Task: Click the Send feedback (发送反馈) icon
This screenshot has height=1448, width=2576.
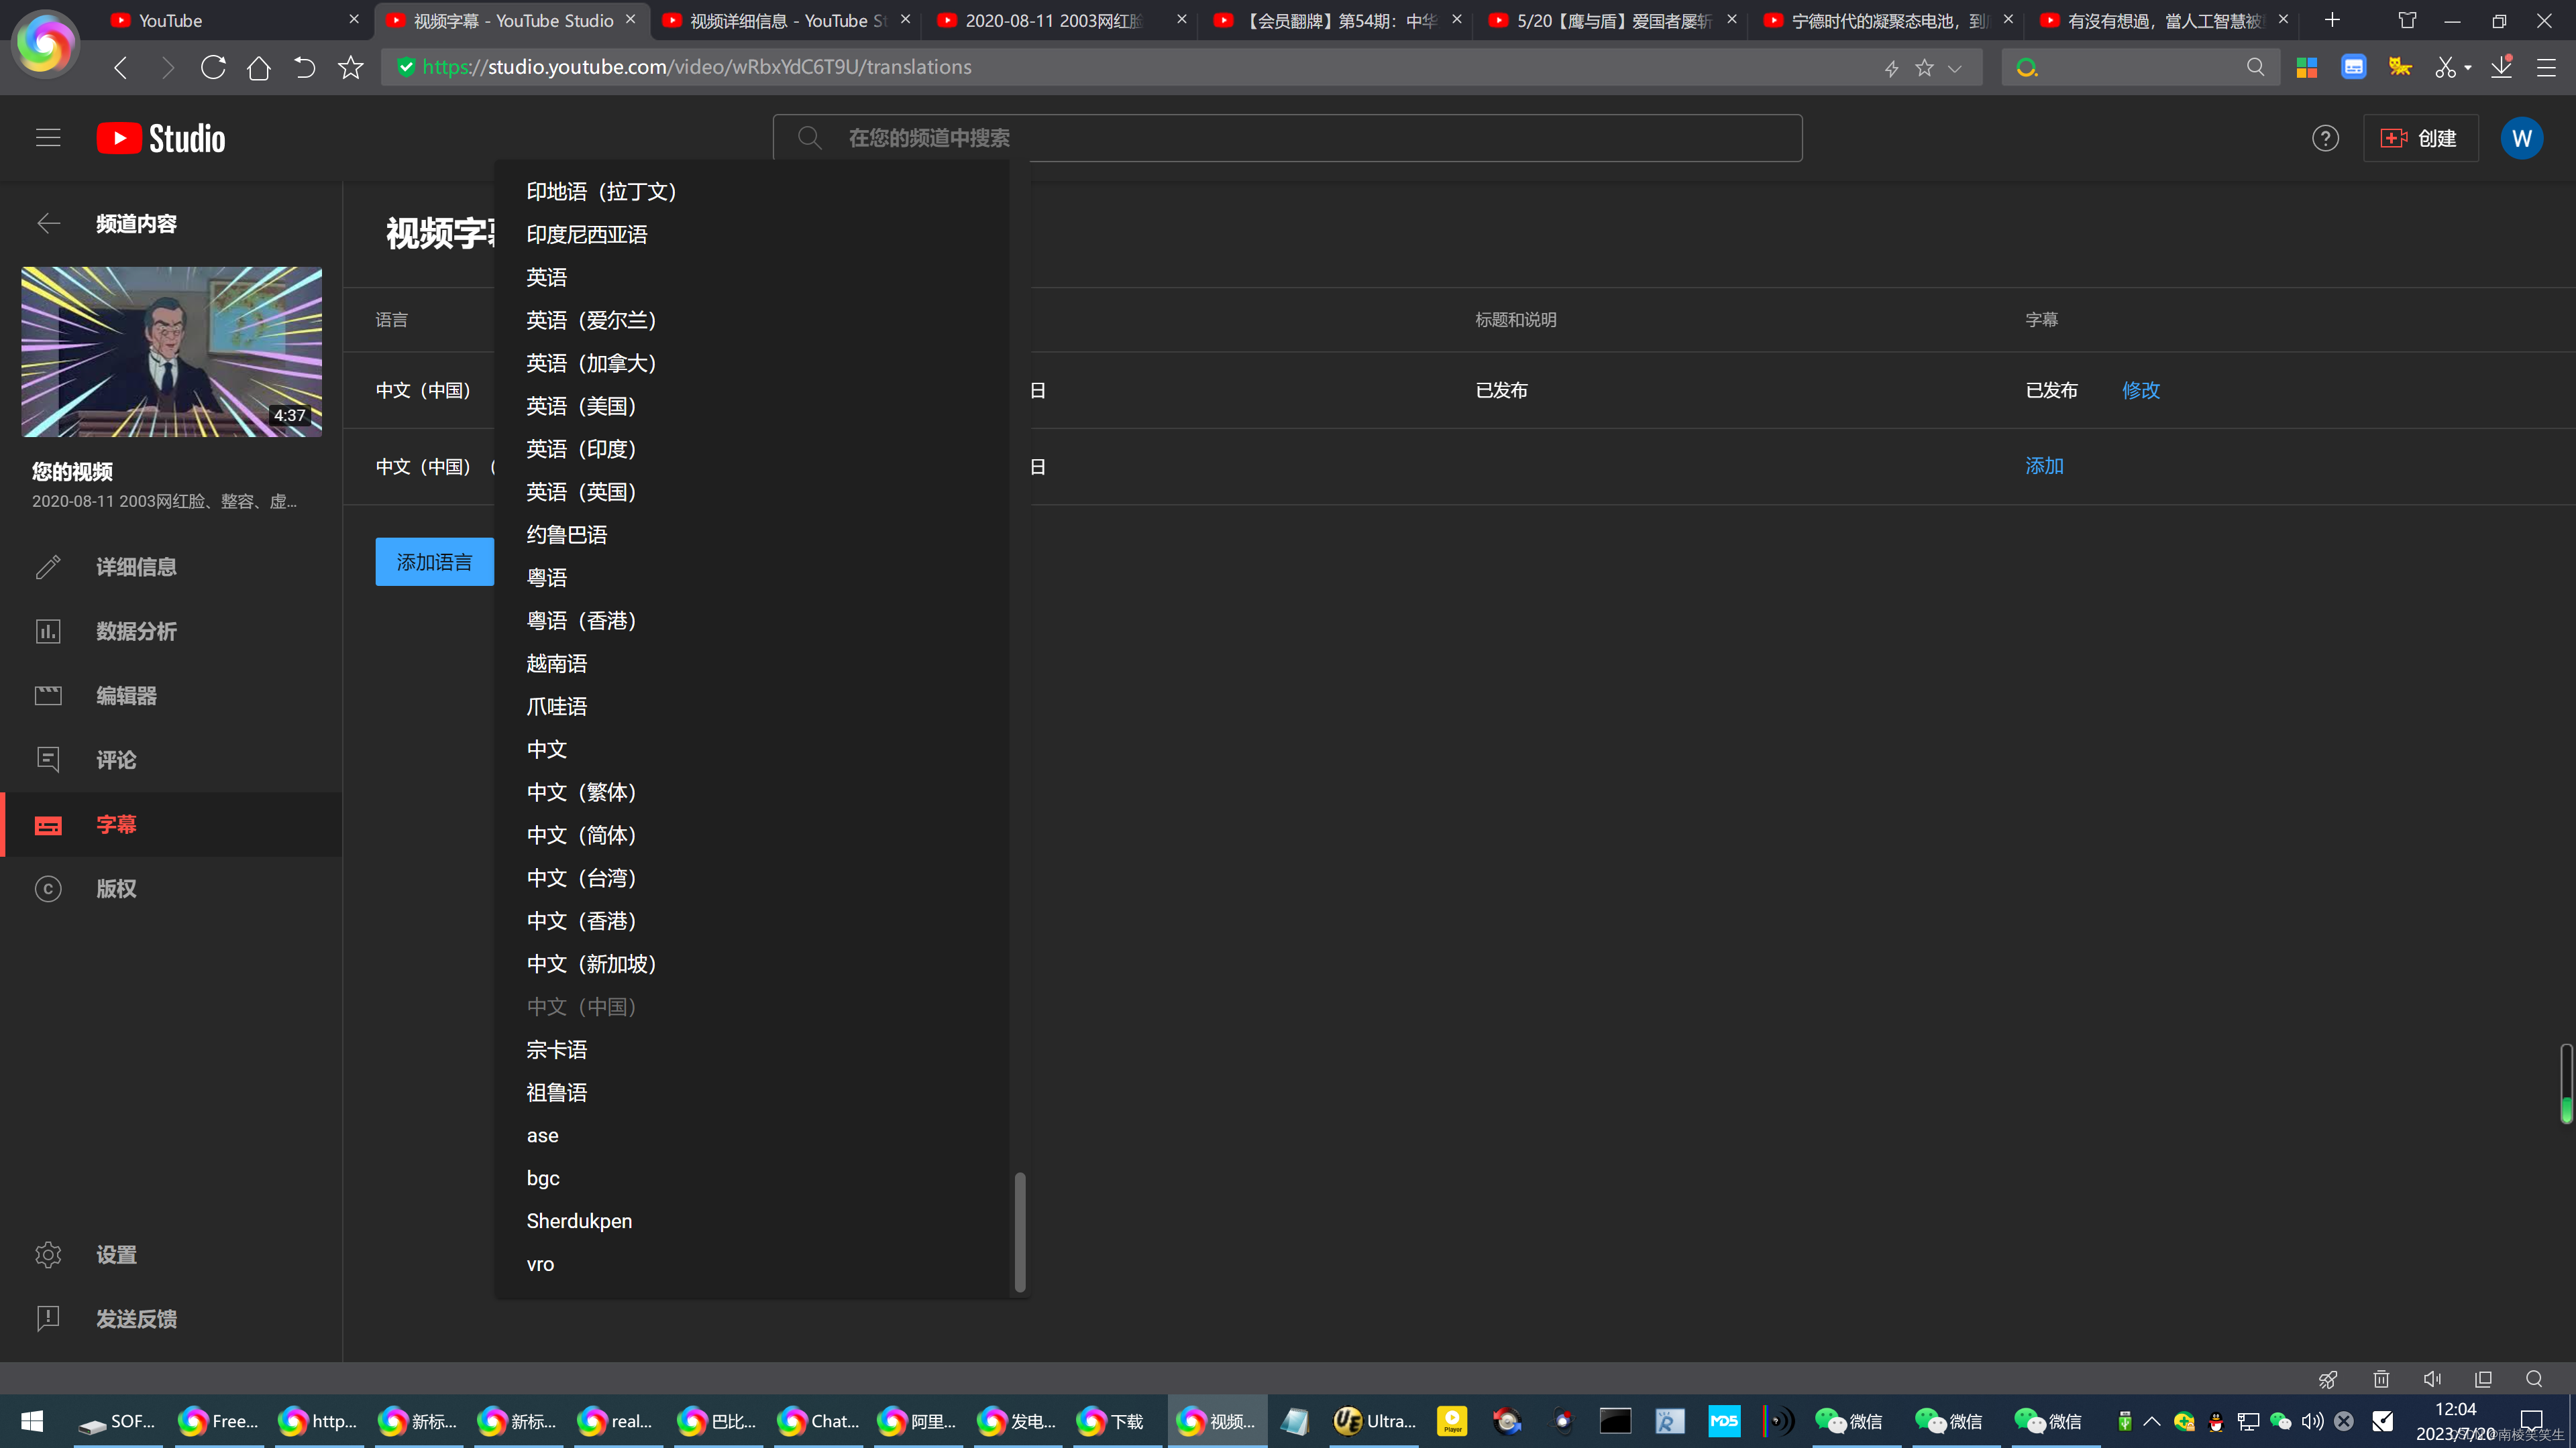Action: pos(48,1318)
